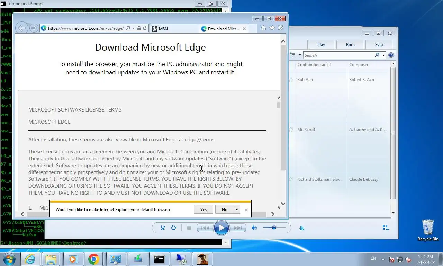Click the page scroll up arrow in Internet Explorer
Viewport: 443px width, 266px height.
[283, 41]
